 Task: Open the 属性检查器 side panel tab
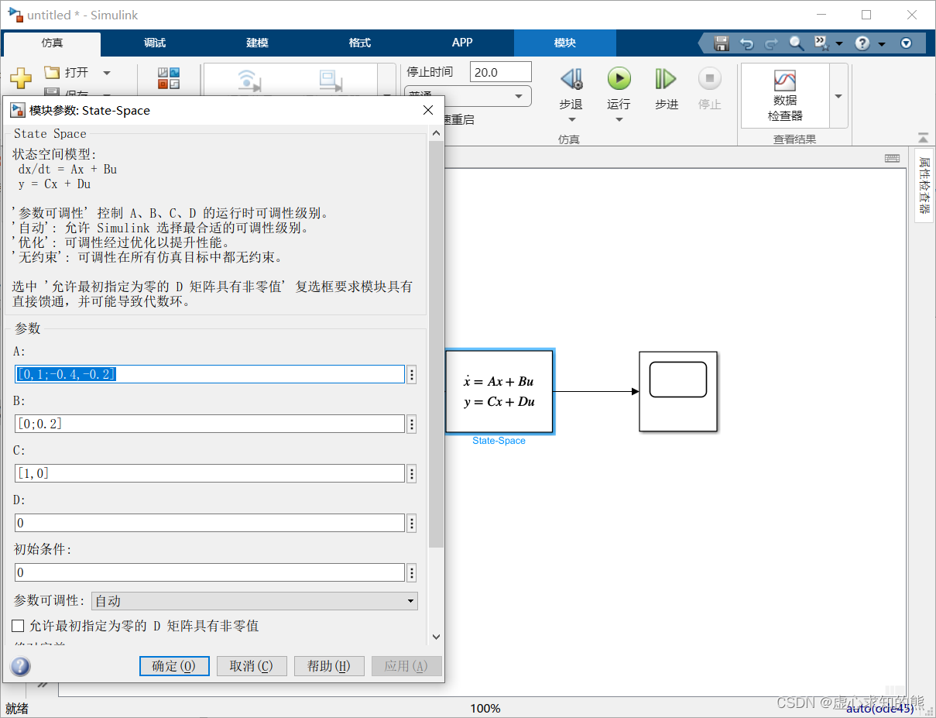(924, 185)
